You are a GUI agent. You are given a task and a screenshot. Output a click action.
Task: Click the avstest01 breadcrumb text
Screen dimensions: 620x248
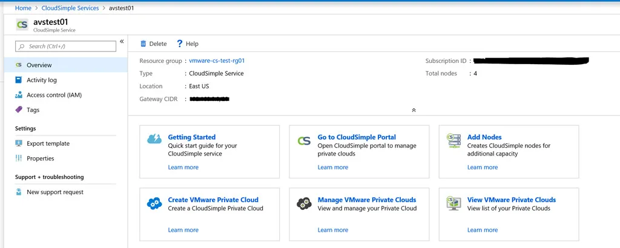121,8
